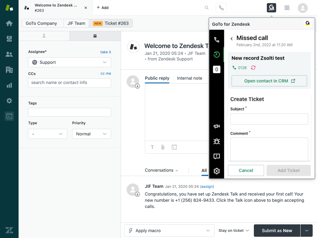The width and height of the screenshot is (317, 238).
Task: Go back from Missed call view
Action: [x=232, y=38]
